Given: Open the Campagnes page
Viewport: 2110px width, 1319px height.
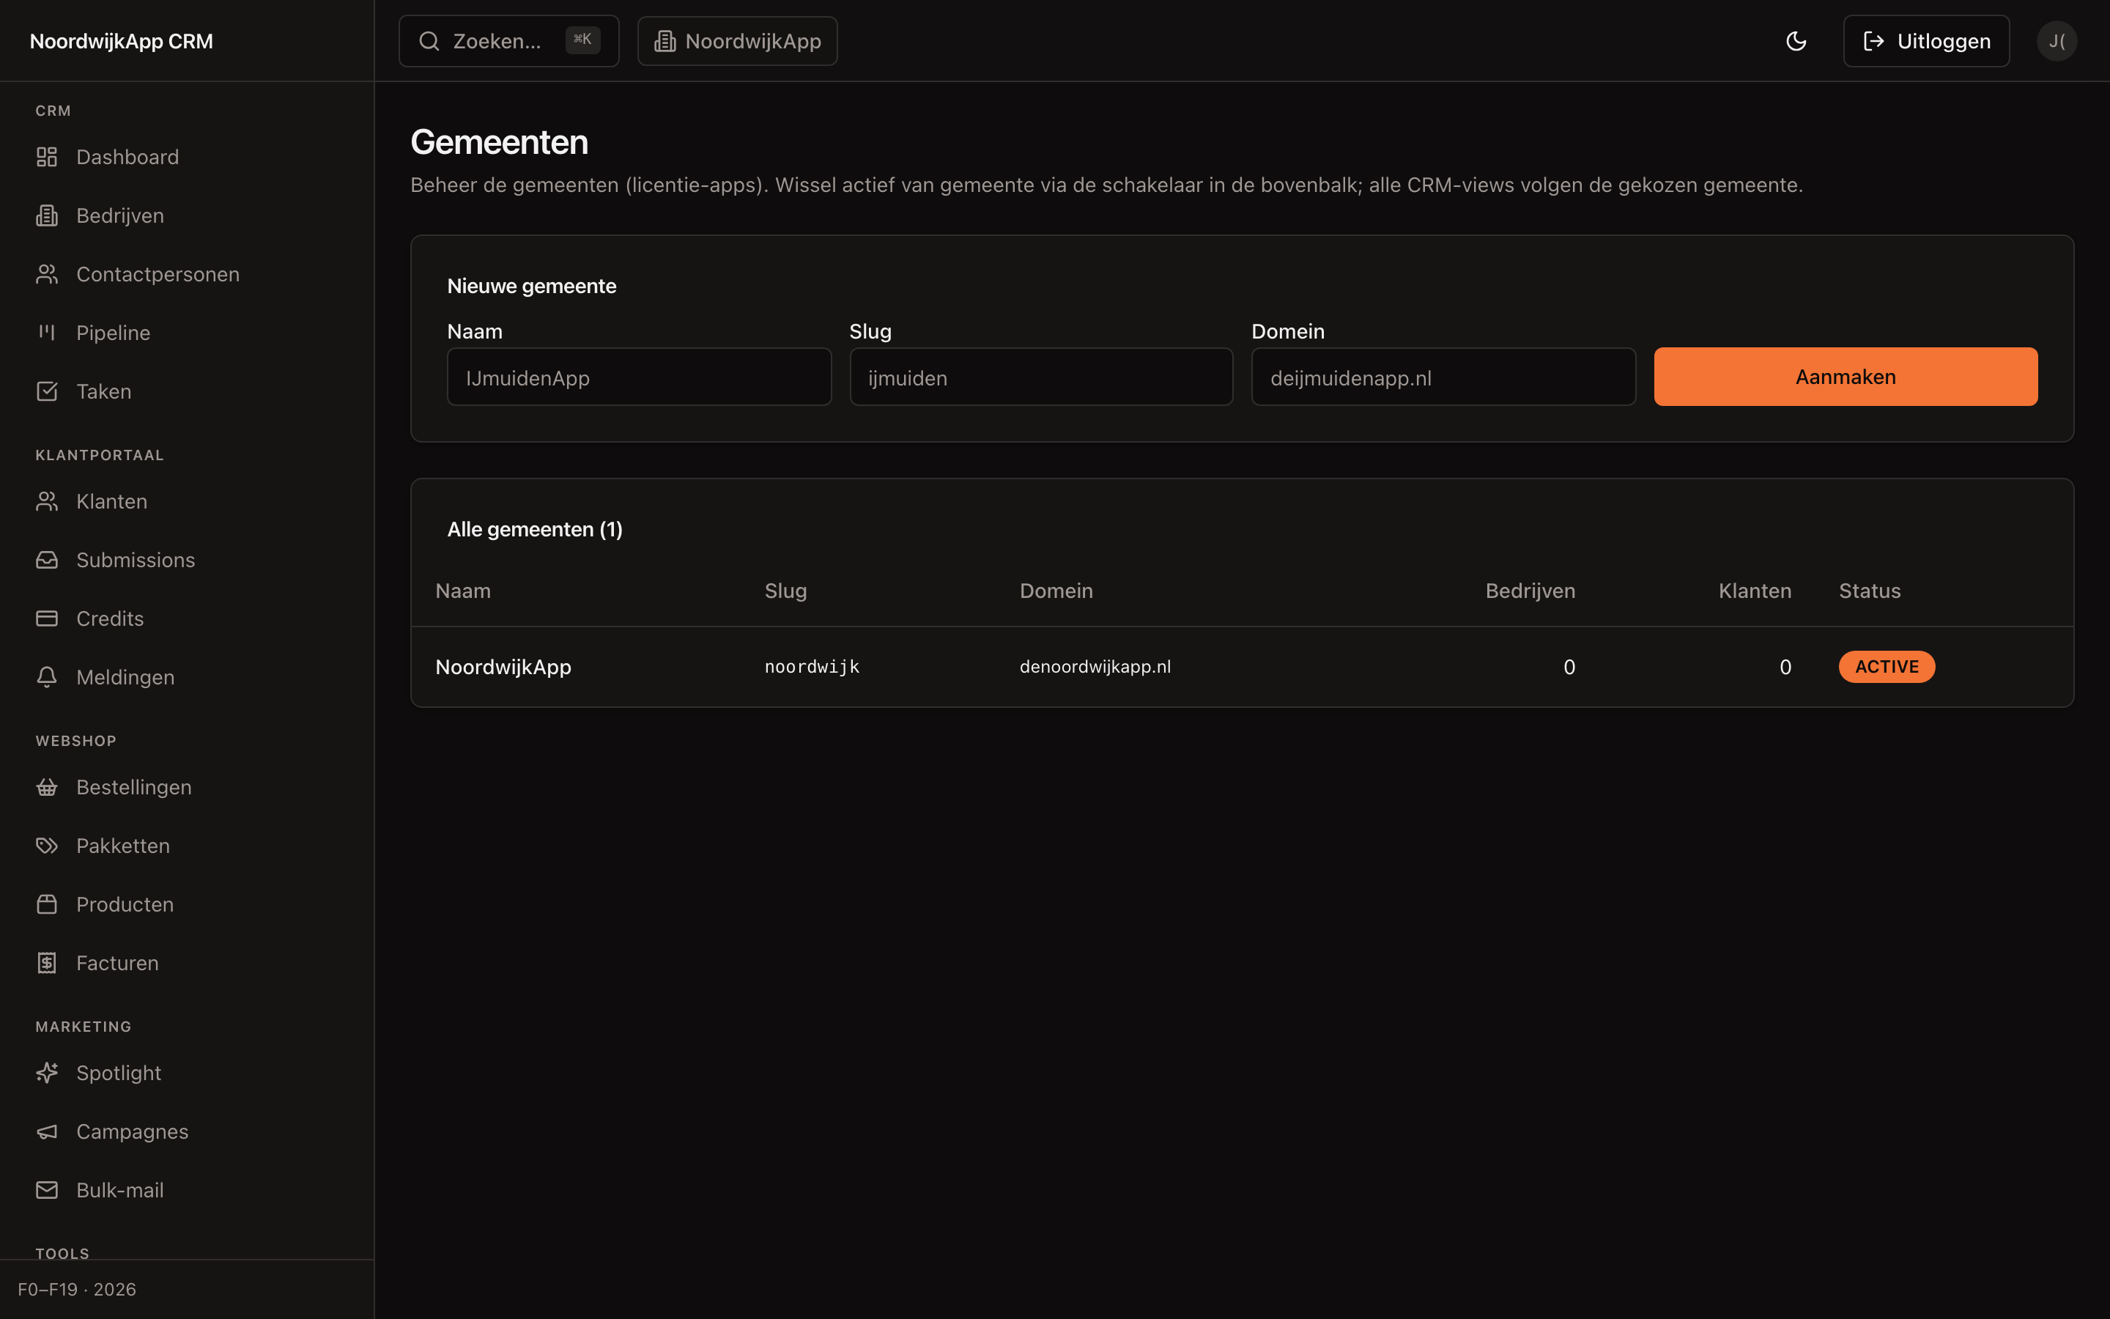Looking at the screenshot, I should pyautogui.click(x=187, y=1131).
